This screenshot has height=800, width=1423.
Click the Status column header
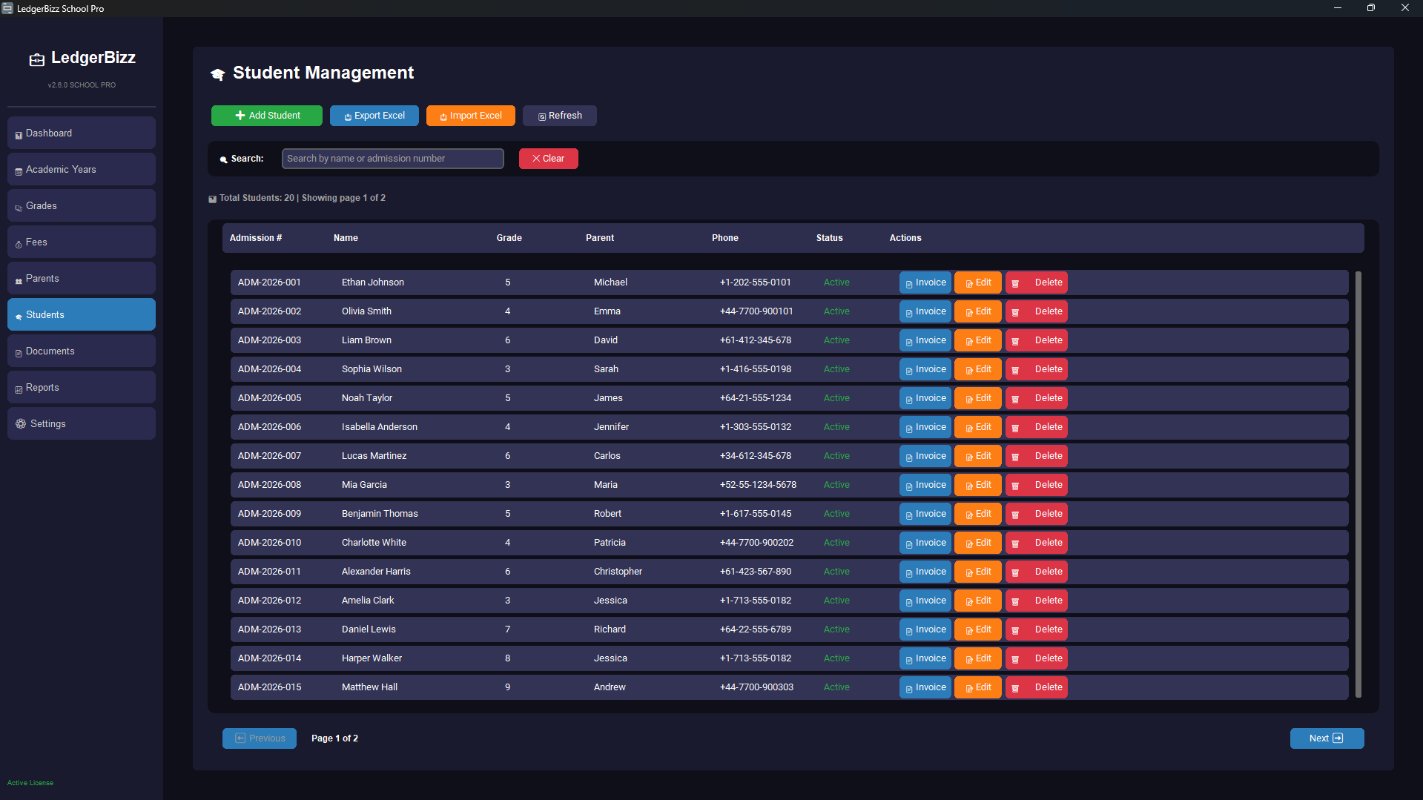(x=830, y=238)
